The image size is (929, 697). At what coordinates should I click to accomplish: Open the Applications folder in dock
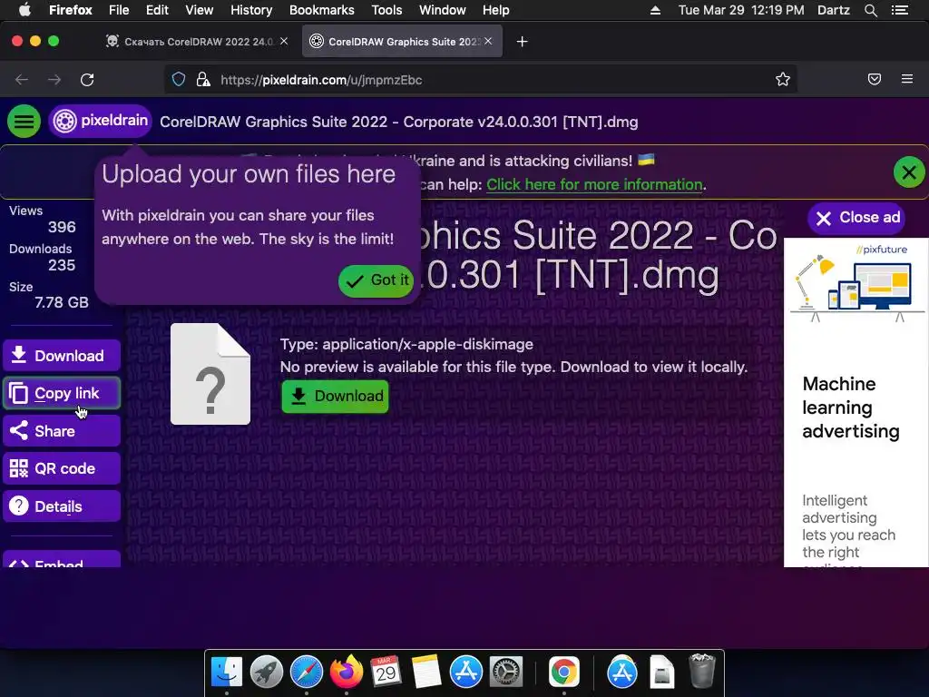[622, 672]
